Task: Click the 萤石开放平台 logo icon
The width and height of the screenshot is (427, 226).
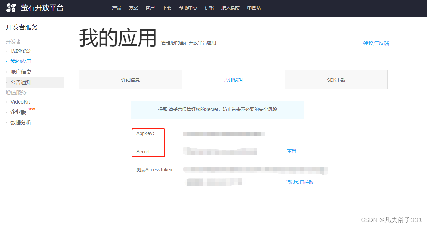Action: 11,8
